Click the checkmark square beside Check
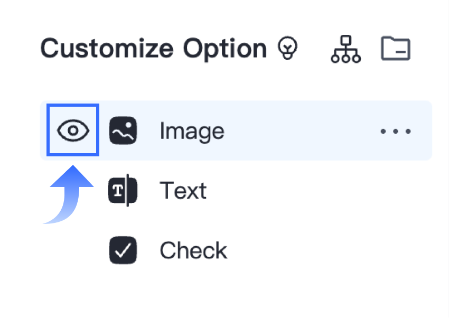The width and height of the screenshot is (449, 318). (124, 250)
